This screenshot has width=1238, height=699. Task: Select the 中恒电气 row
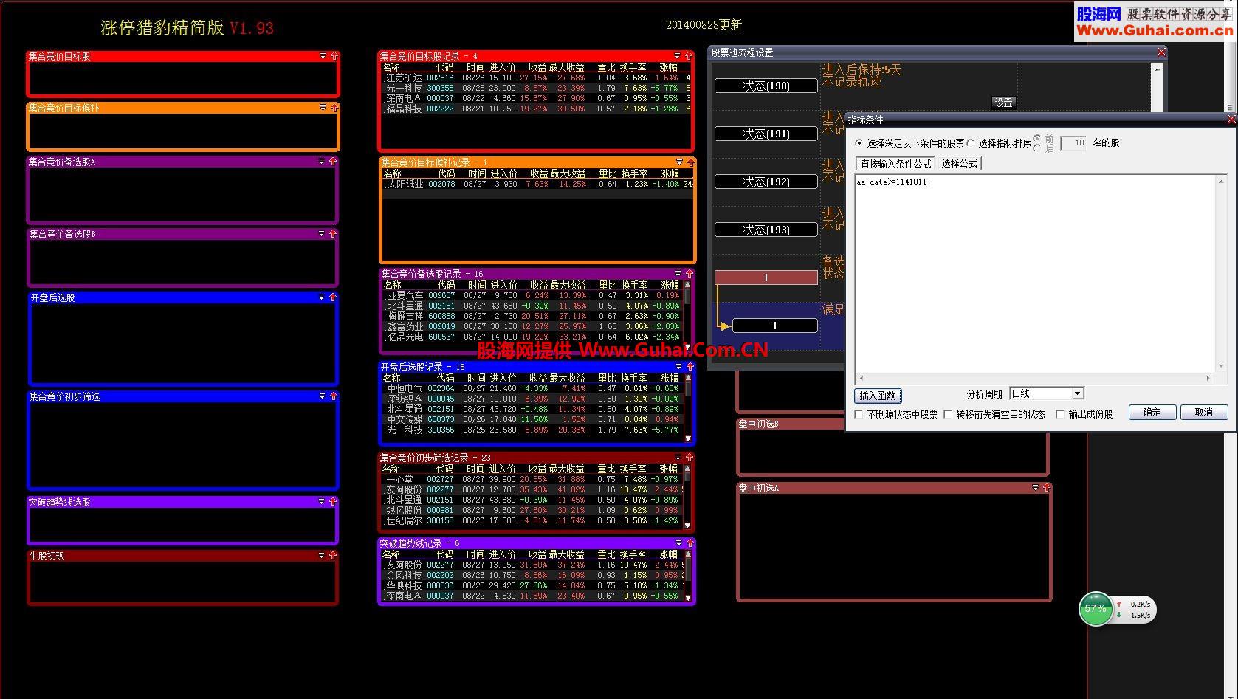(x=533, y=388)
